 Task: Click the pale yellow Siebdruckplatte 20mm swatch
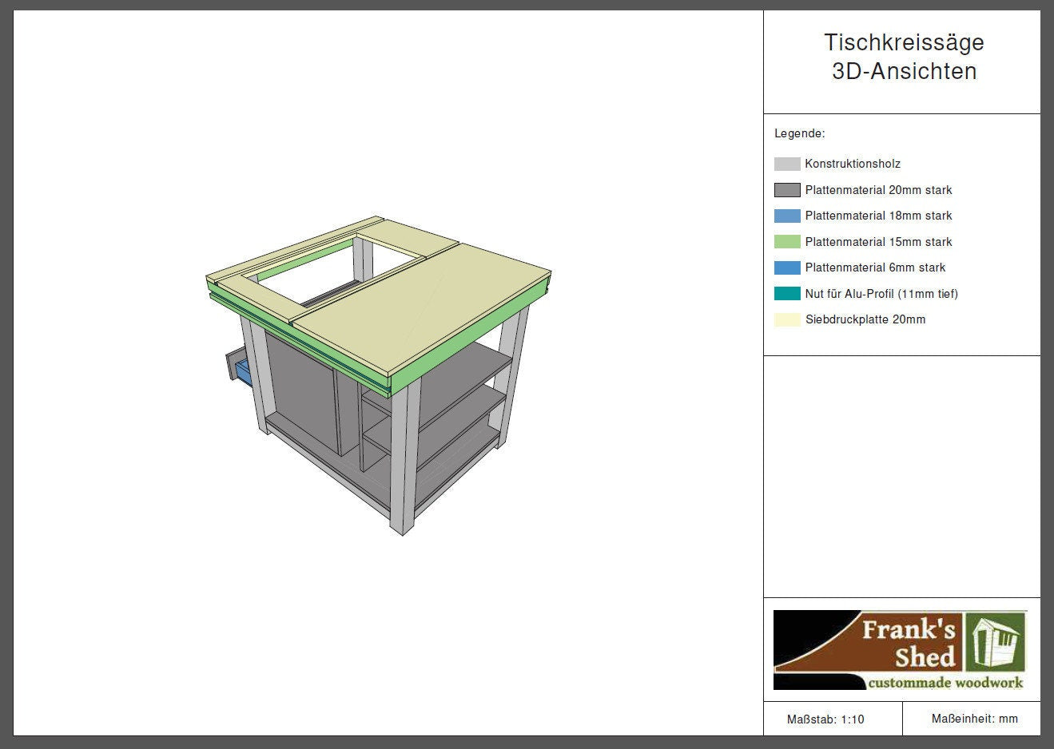click(x=786, y=319)
